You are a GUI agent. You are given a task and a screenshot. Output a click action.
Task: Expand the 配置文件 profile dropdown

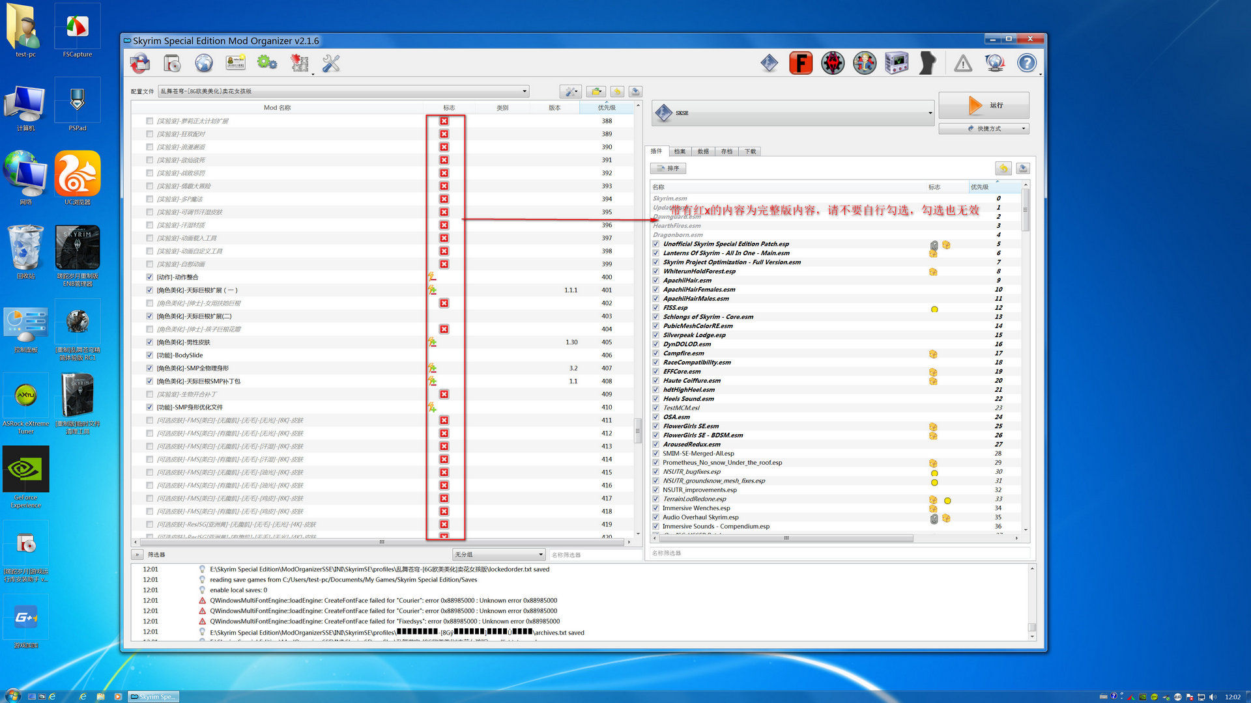click(x=525, y=91)
